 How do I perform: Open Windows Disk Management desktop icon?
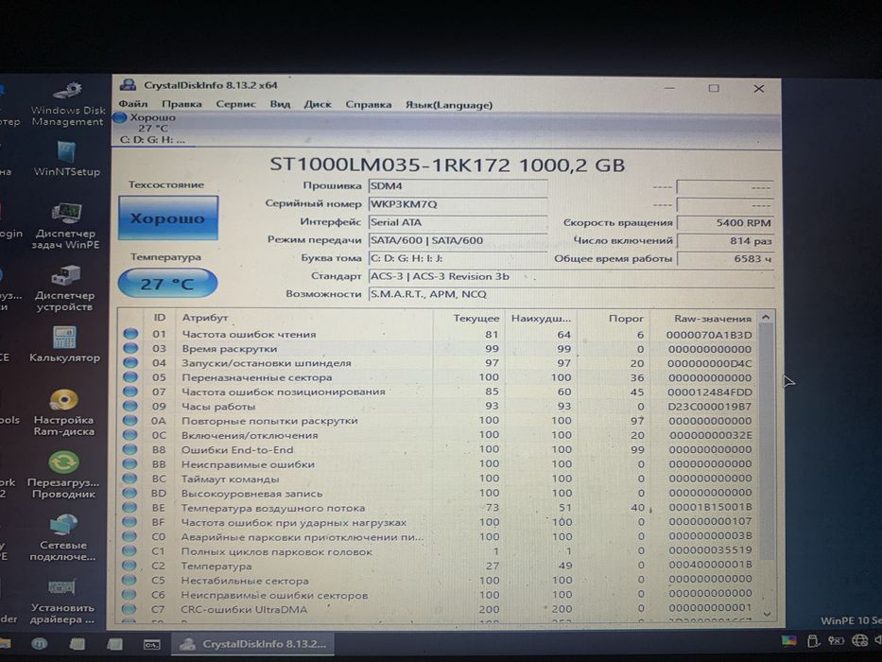tap(67, 104)
